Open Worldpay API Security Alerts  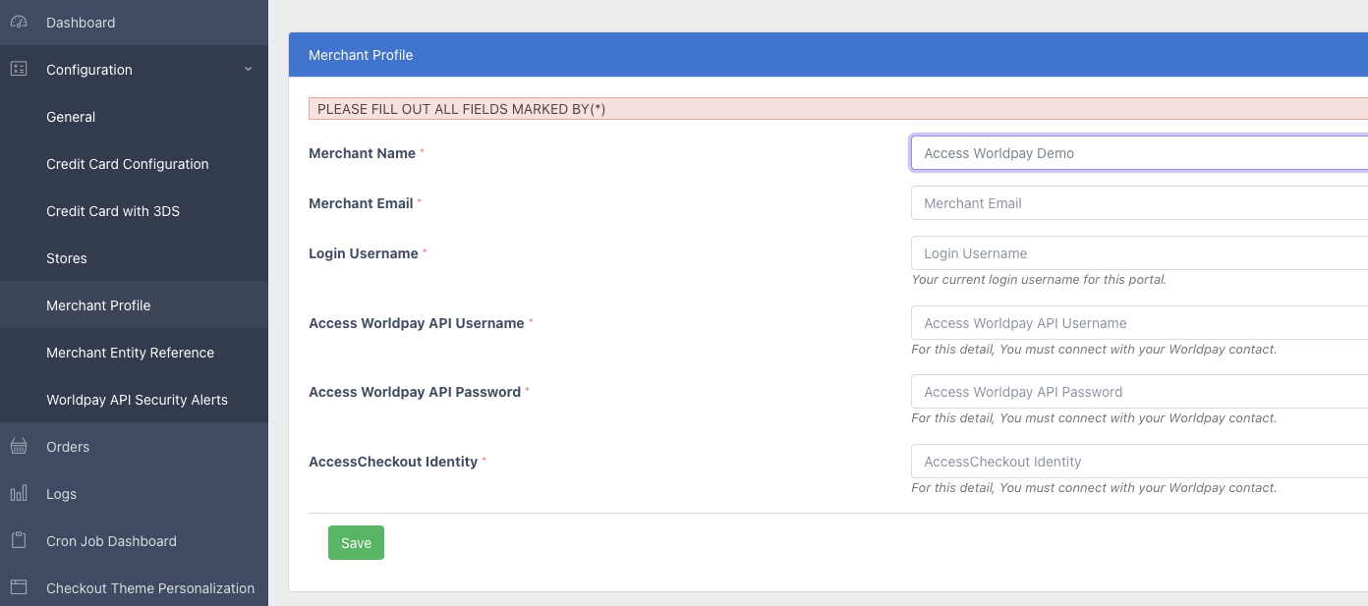point(137,400)
